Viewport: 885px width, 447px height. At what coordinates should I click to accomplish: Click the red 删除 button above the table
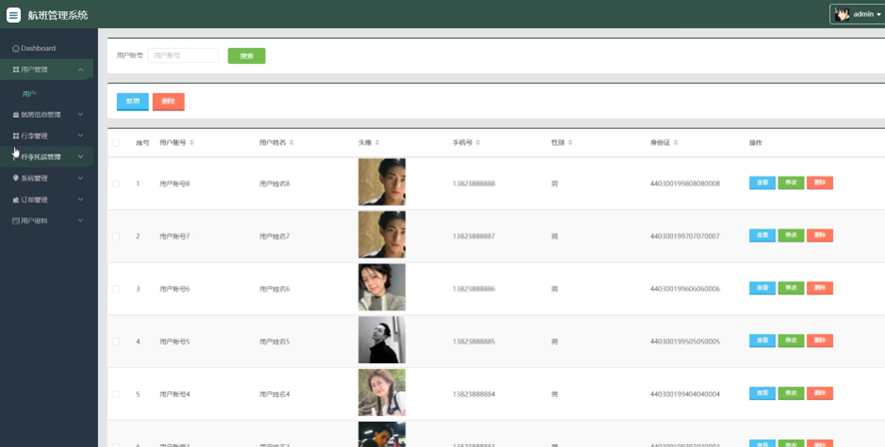click(x=168, y=102)
